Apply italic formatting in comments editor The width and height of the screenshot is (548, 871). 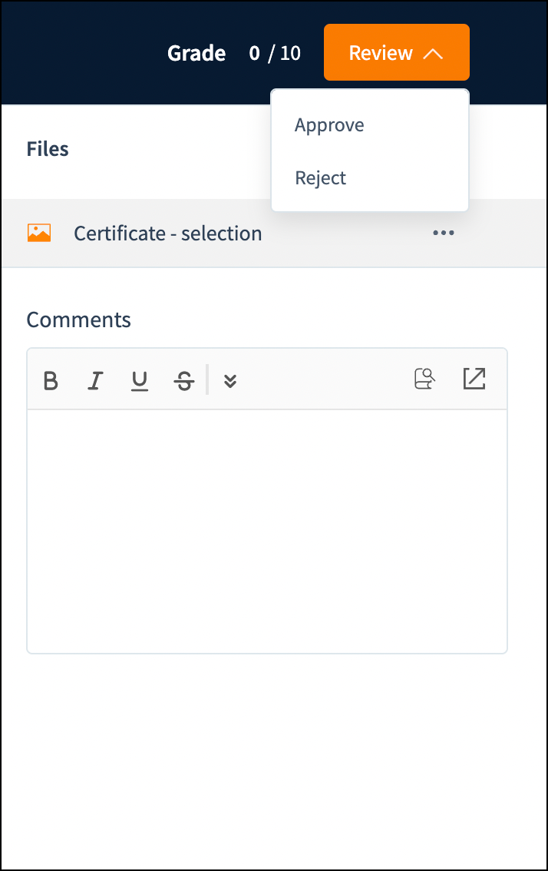[x=95, y=380]
